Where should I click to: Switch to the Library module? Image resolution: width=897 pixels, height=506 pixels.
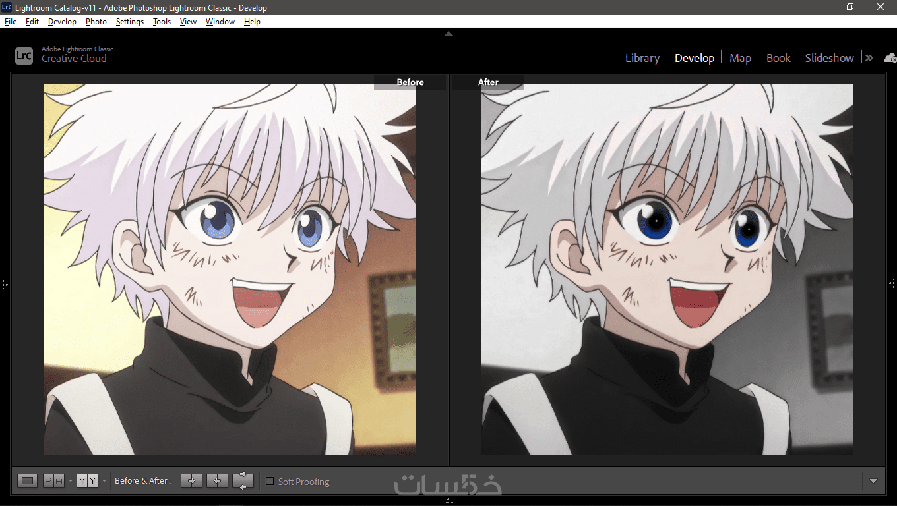click(642, 58)
